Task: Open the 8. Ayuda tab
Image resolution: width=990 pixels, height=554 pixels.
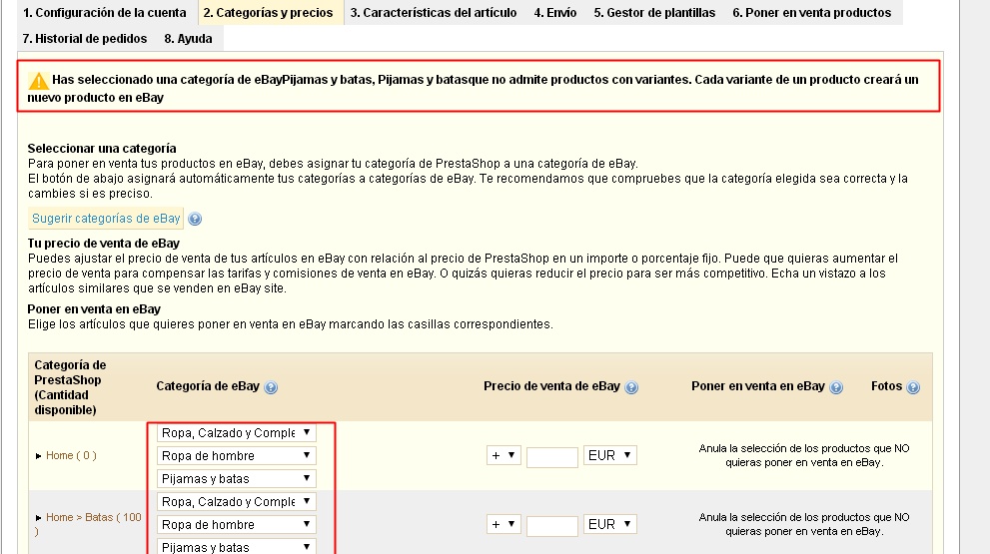Action: click(x=188, y=39)
